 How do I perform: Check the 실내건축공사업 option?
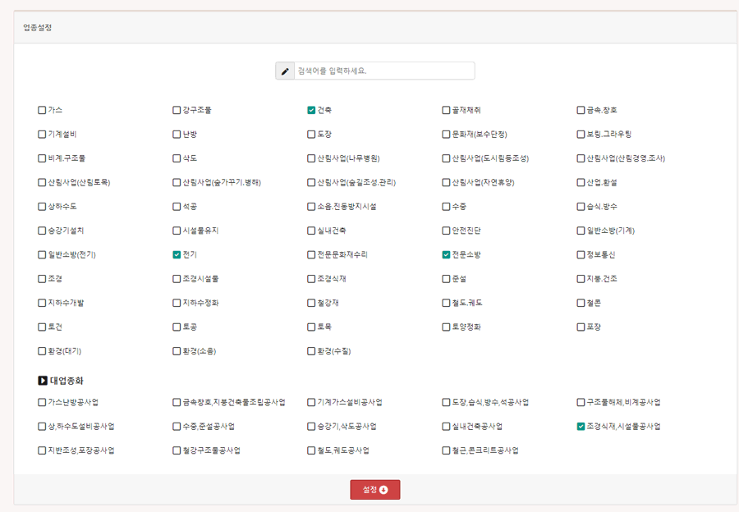coord(446,427)
